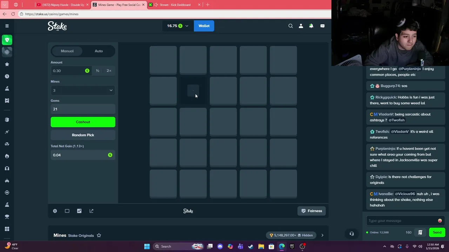Open a new browser tab
This screenshot has width=449, height=252.
[208, 5]
